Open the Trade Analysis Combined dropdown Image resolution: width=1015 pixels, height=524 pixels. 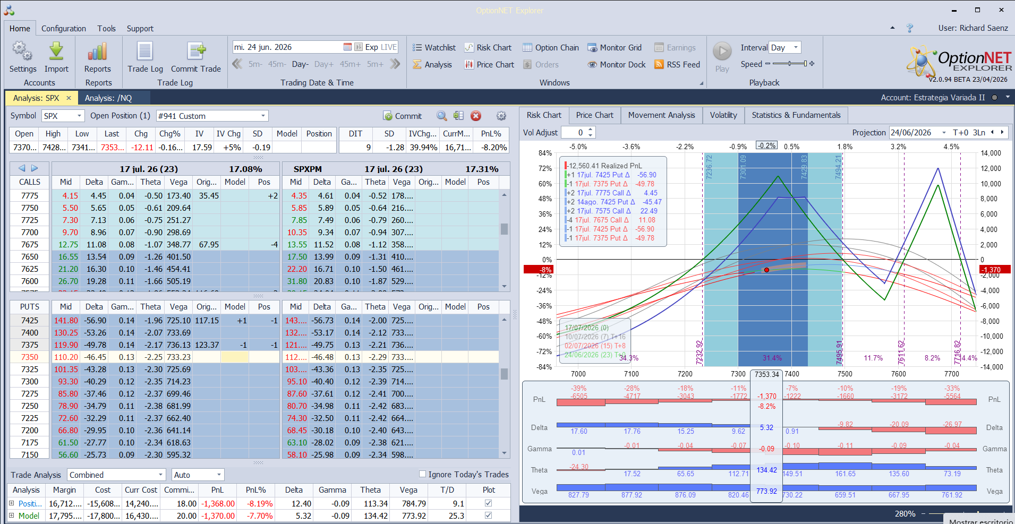pos(160,475)
